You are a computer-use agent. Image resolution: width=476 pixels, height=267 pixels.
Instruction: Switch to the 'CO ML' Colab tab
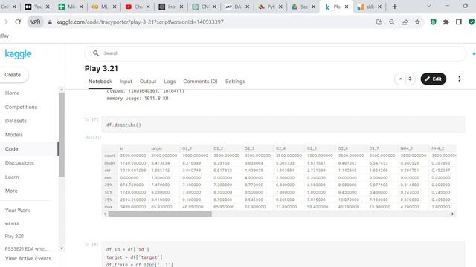[101, 7]
